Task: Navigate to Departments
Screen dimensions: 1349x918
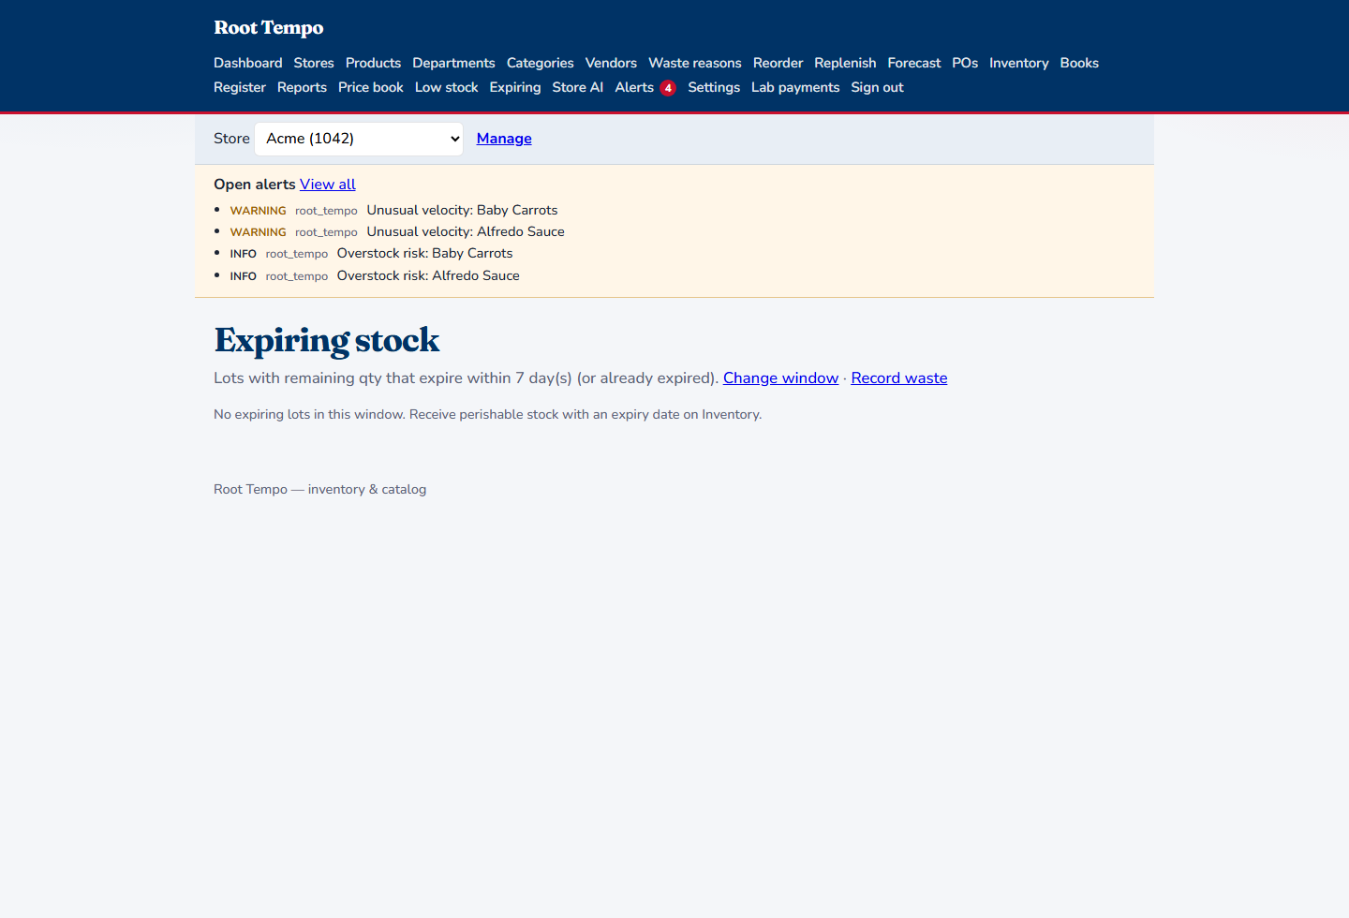Action: (453, 63)
